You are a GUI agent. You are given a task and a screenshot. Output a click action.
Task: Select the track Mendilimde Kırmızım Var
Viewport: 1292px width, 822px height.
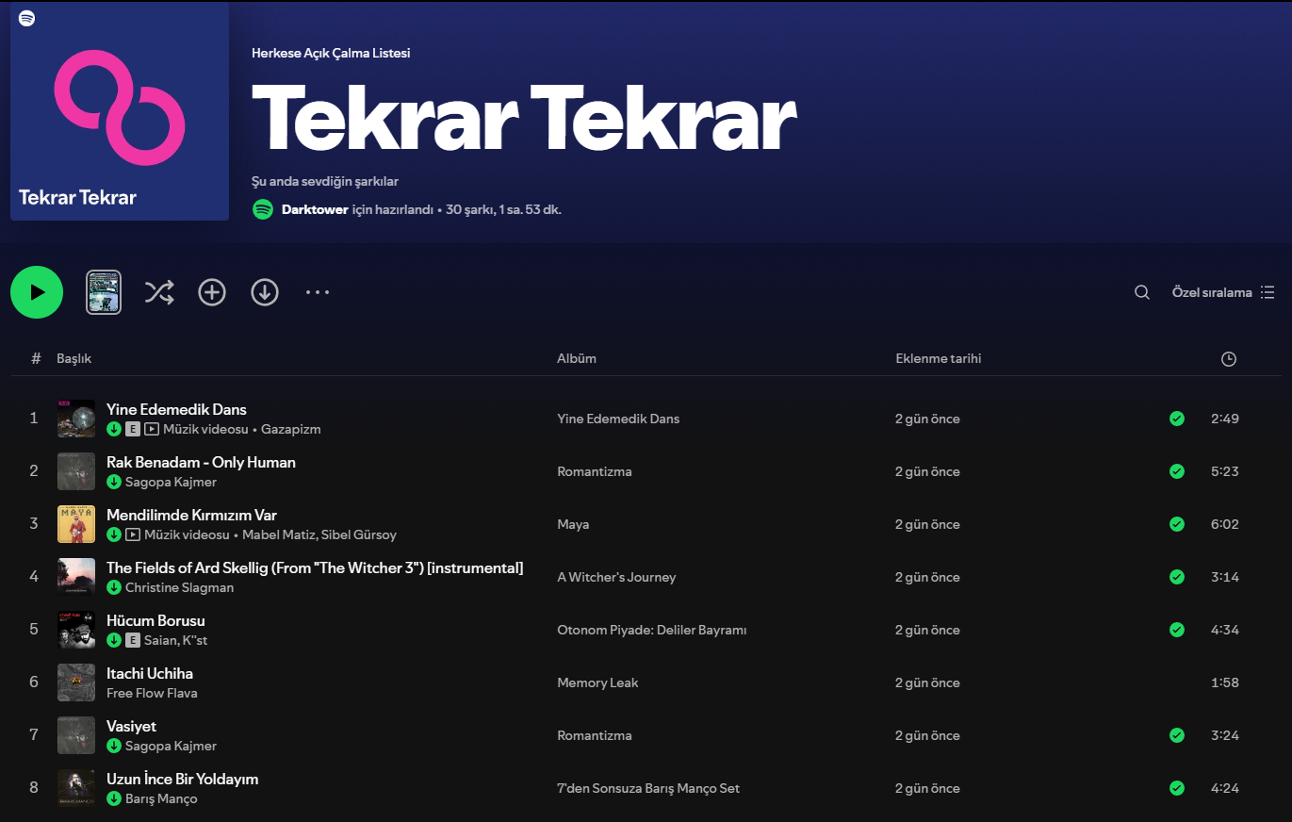(x=191, y=515)
